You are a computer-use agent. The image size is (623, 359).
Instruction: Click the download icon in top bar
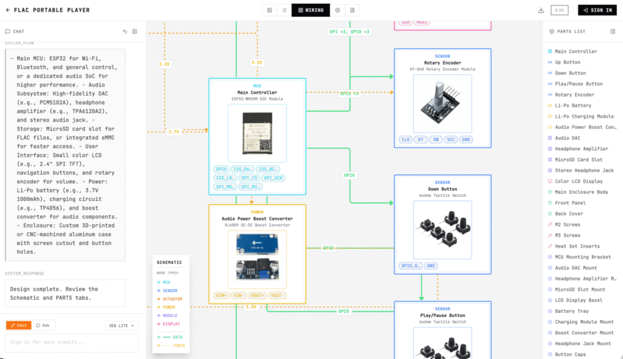(541, 10)
